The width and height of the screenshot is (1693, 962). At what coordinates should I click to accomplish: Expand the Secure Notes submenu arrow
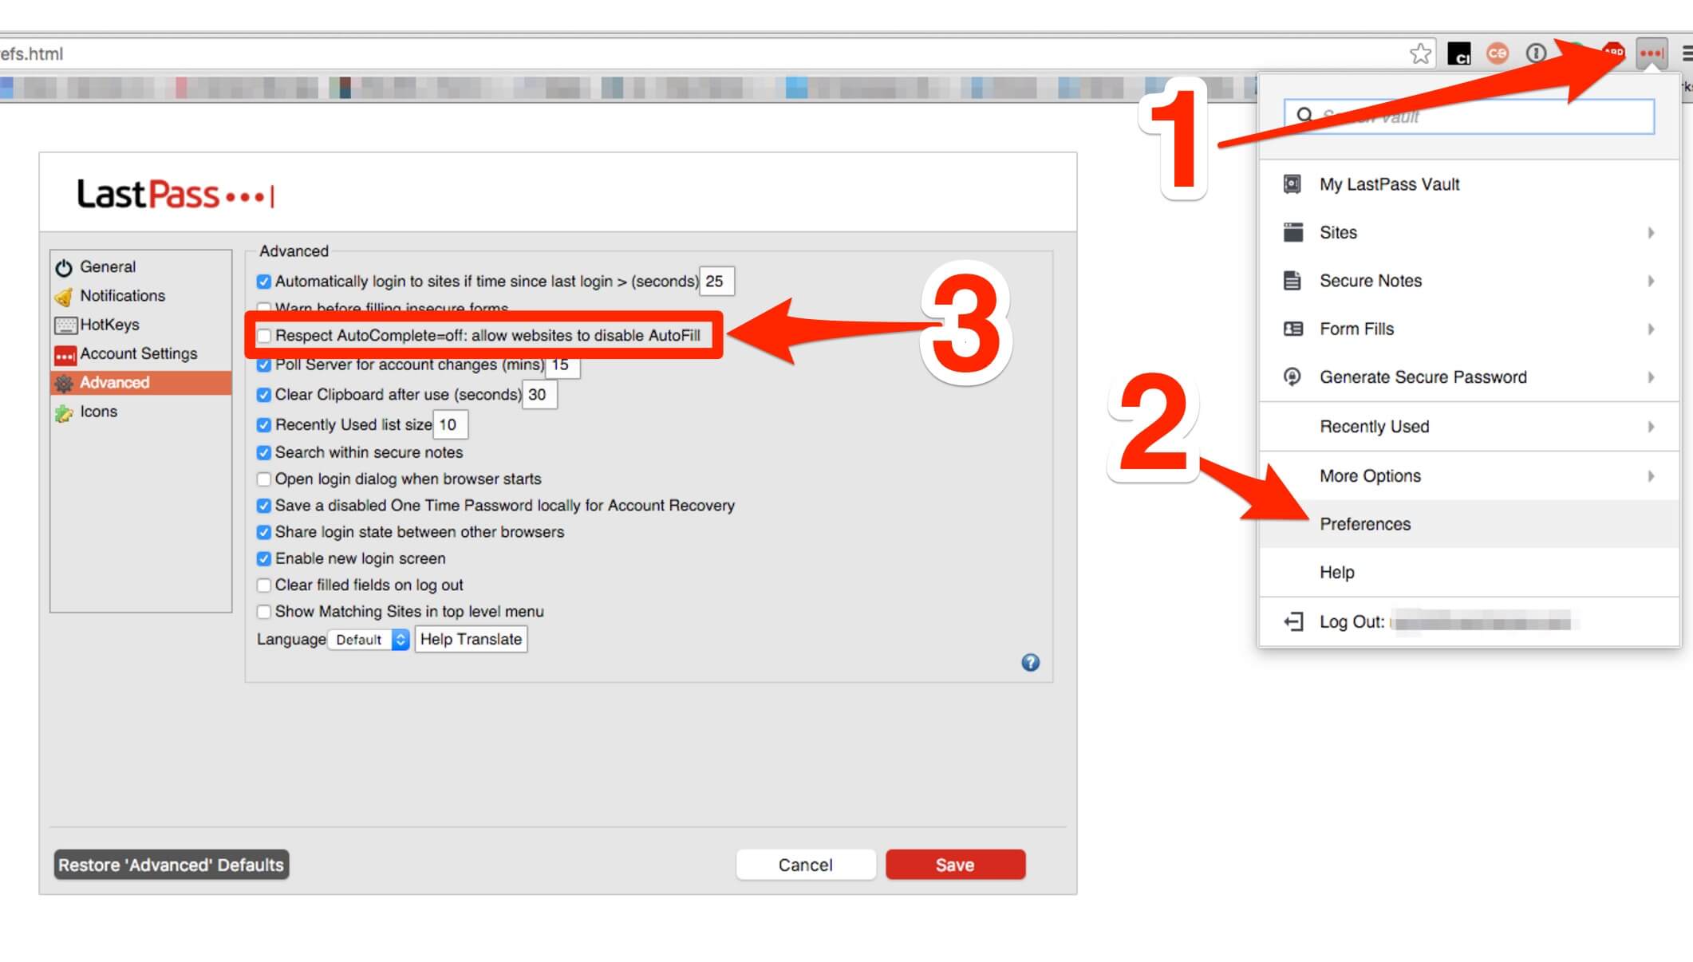[x=1651, y=281]
